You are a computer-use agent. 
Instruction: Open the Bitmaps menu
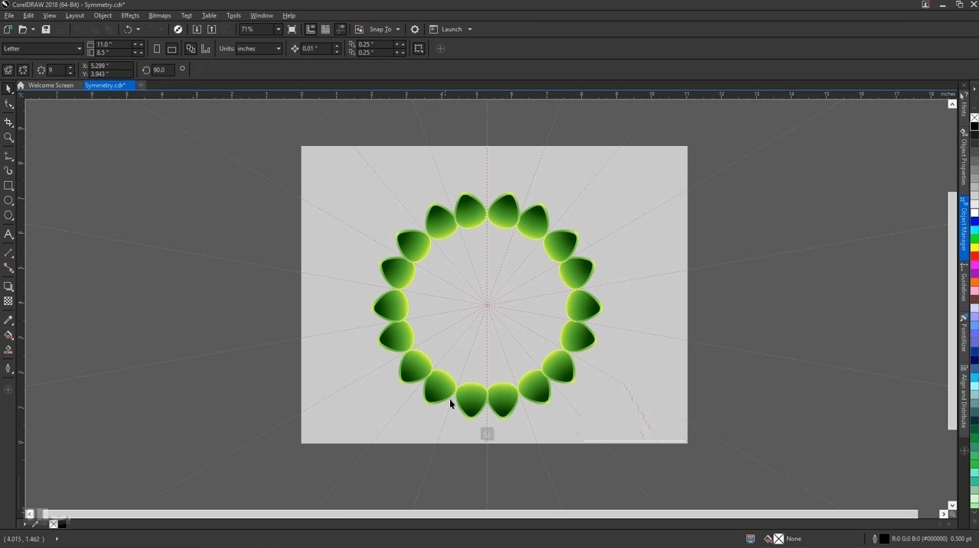click(x=159, y=15)
